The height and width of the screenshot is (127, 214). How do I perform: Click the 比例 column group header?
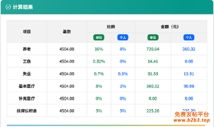111,27
